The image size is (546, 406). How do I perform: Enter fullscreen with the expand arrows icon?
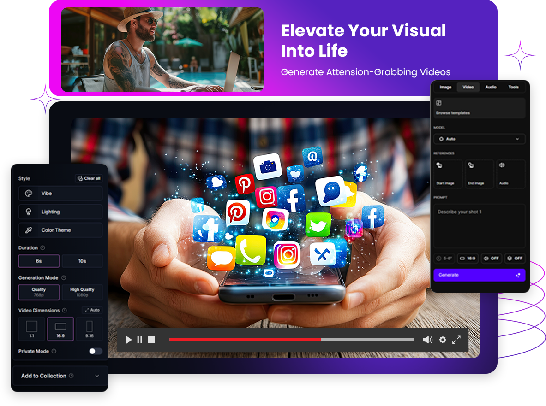456,340
